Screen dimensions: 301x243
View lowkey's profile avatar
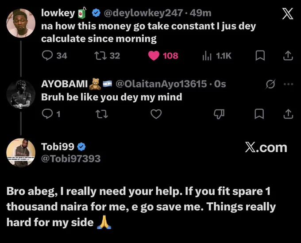click(21, 23)
